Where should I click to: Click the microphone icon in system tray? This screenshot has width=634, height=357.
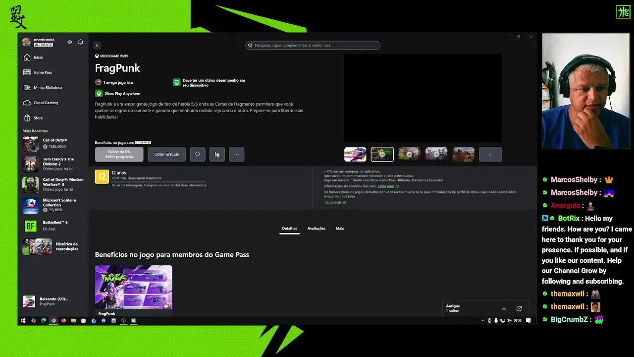496,321
